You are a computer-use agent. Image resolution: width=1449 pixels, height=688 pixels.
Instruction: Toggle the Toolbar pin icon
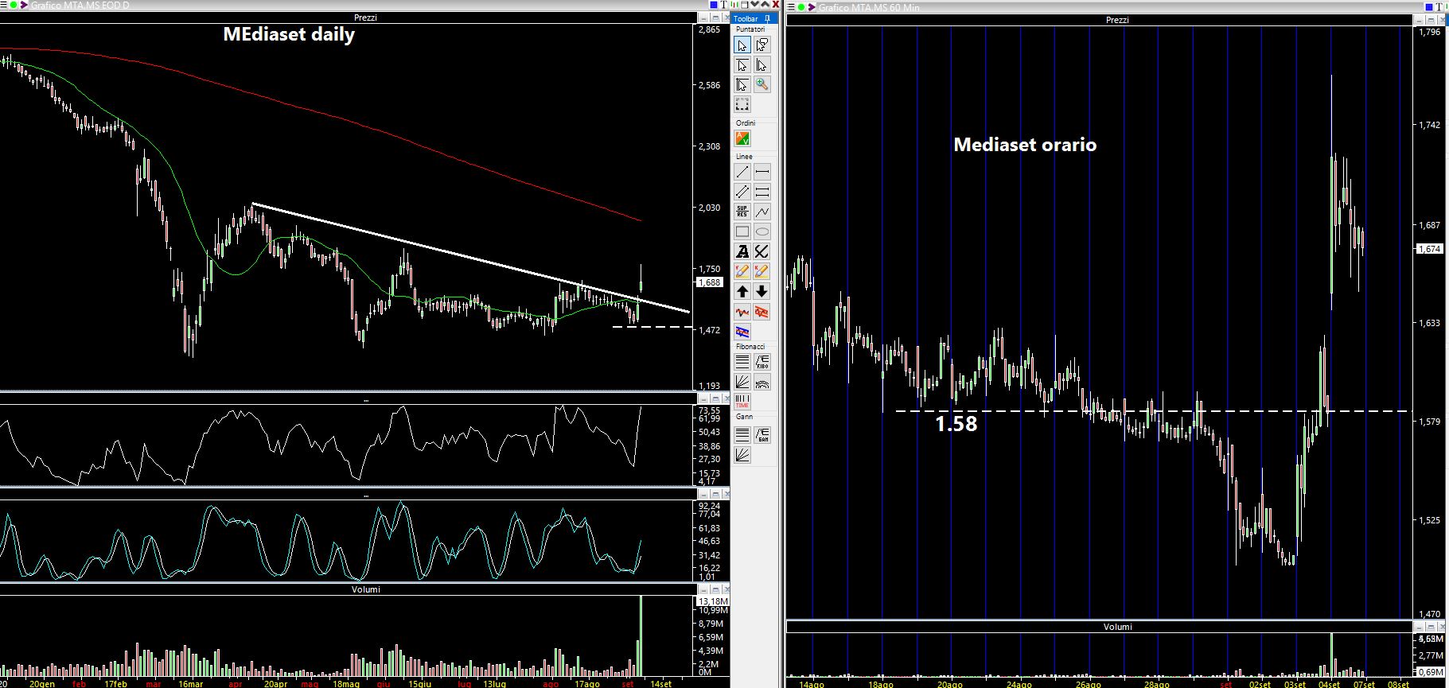point(767,18)
